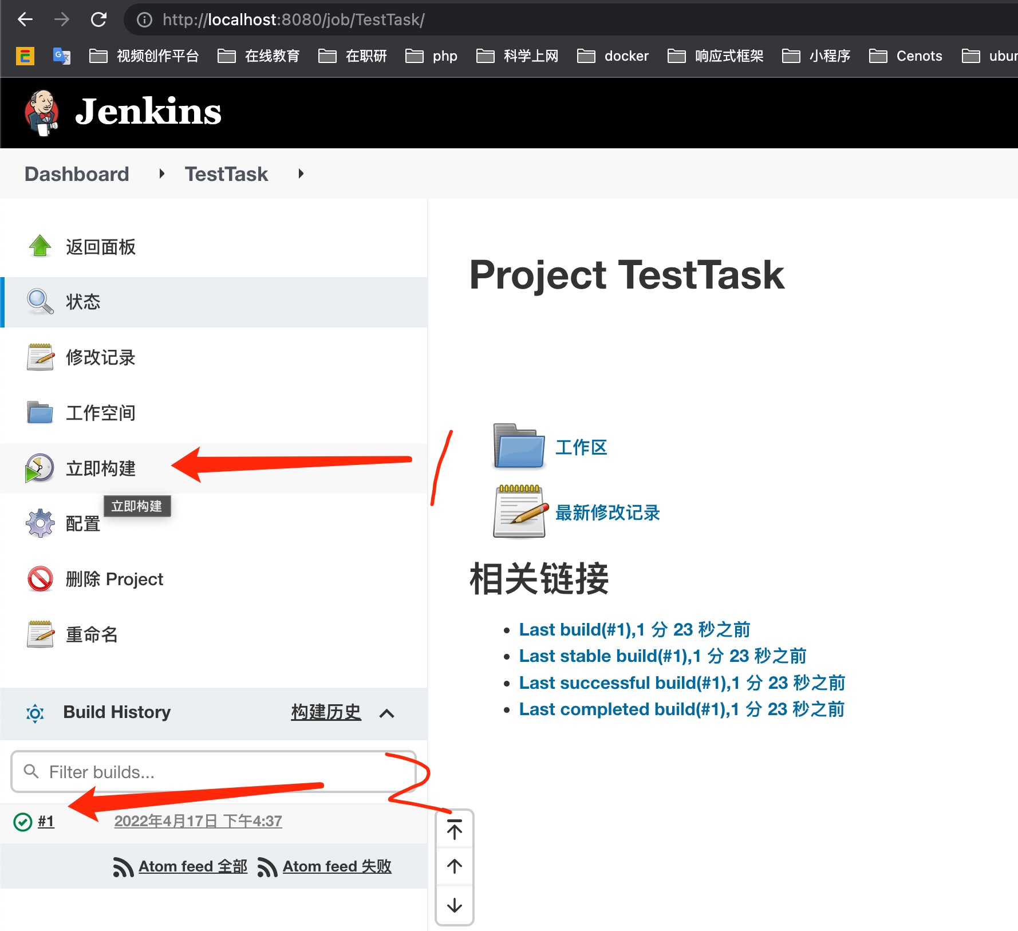1018x931 pixels.
Task: Reload the page with browser refresh button
Action: point(98,20)
